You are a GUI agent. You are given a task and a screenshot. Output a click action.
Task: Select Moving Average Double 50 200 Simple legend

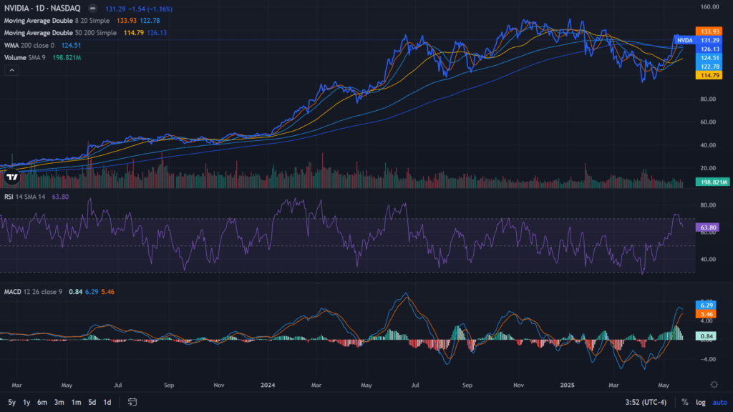coord(60,33)
